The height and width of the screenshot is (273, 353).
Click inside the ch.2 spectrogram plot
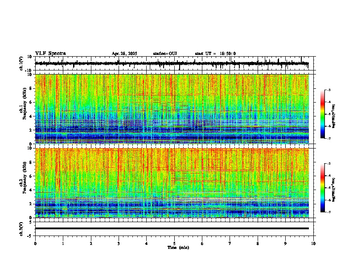coord(172,183)
